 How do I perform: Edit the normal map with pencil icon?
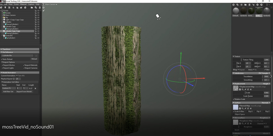pyautogui.click(x=245, y=109)
